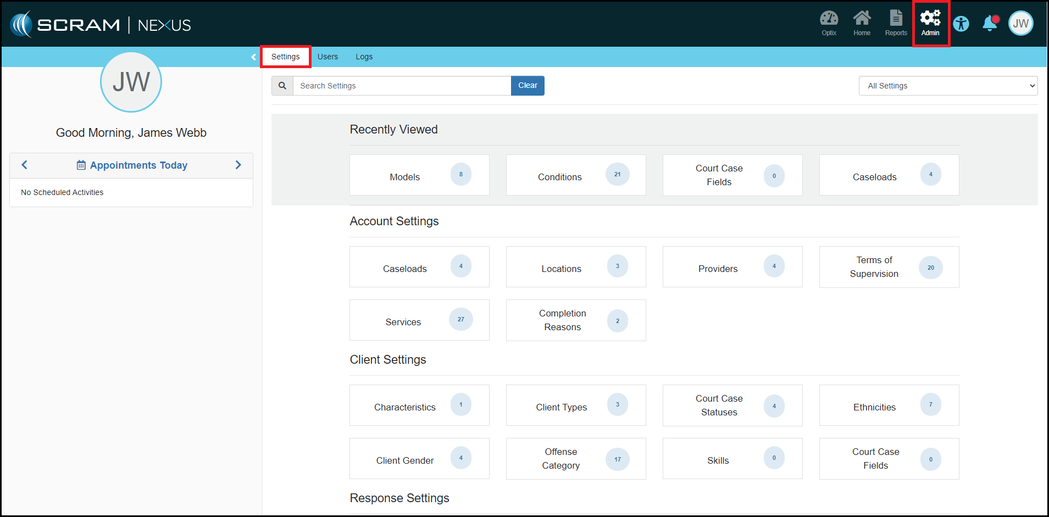Open the Reports icon
Screen dimensions: 1049x517
point(896,23)
